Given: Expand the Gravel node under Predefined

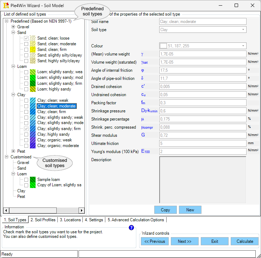Looking at the screenshot, I should (x=13, y=27).
